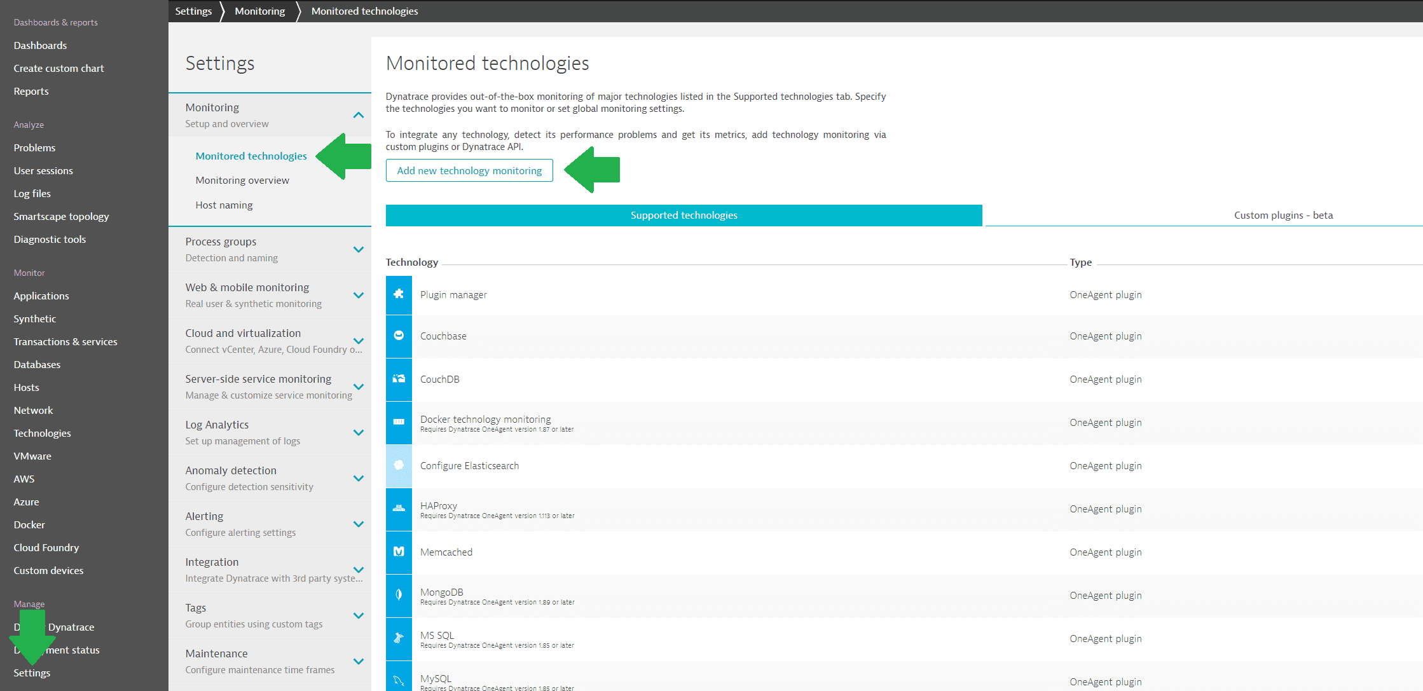The height and width of the screenshot is (691, 1423).
Task: Open Couchbase technology row
Action: click(x=904, y=336)
